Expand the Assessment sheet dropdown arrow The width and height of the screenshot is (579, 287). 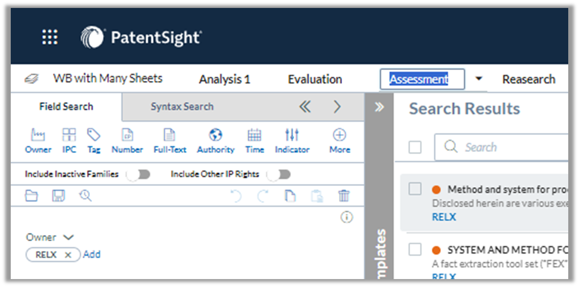tap(478, 79)
